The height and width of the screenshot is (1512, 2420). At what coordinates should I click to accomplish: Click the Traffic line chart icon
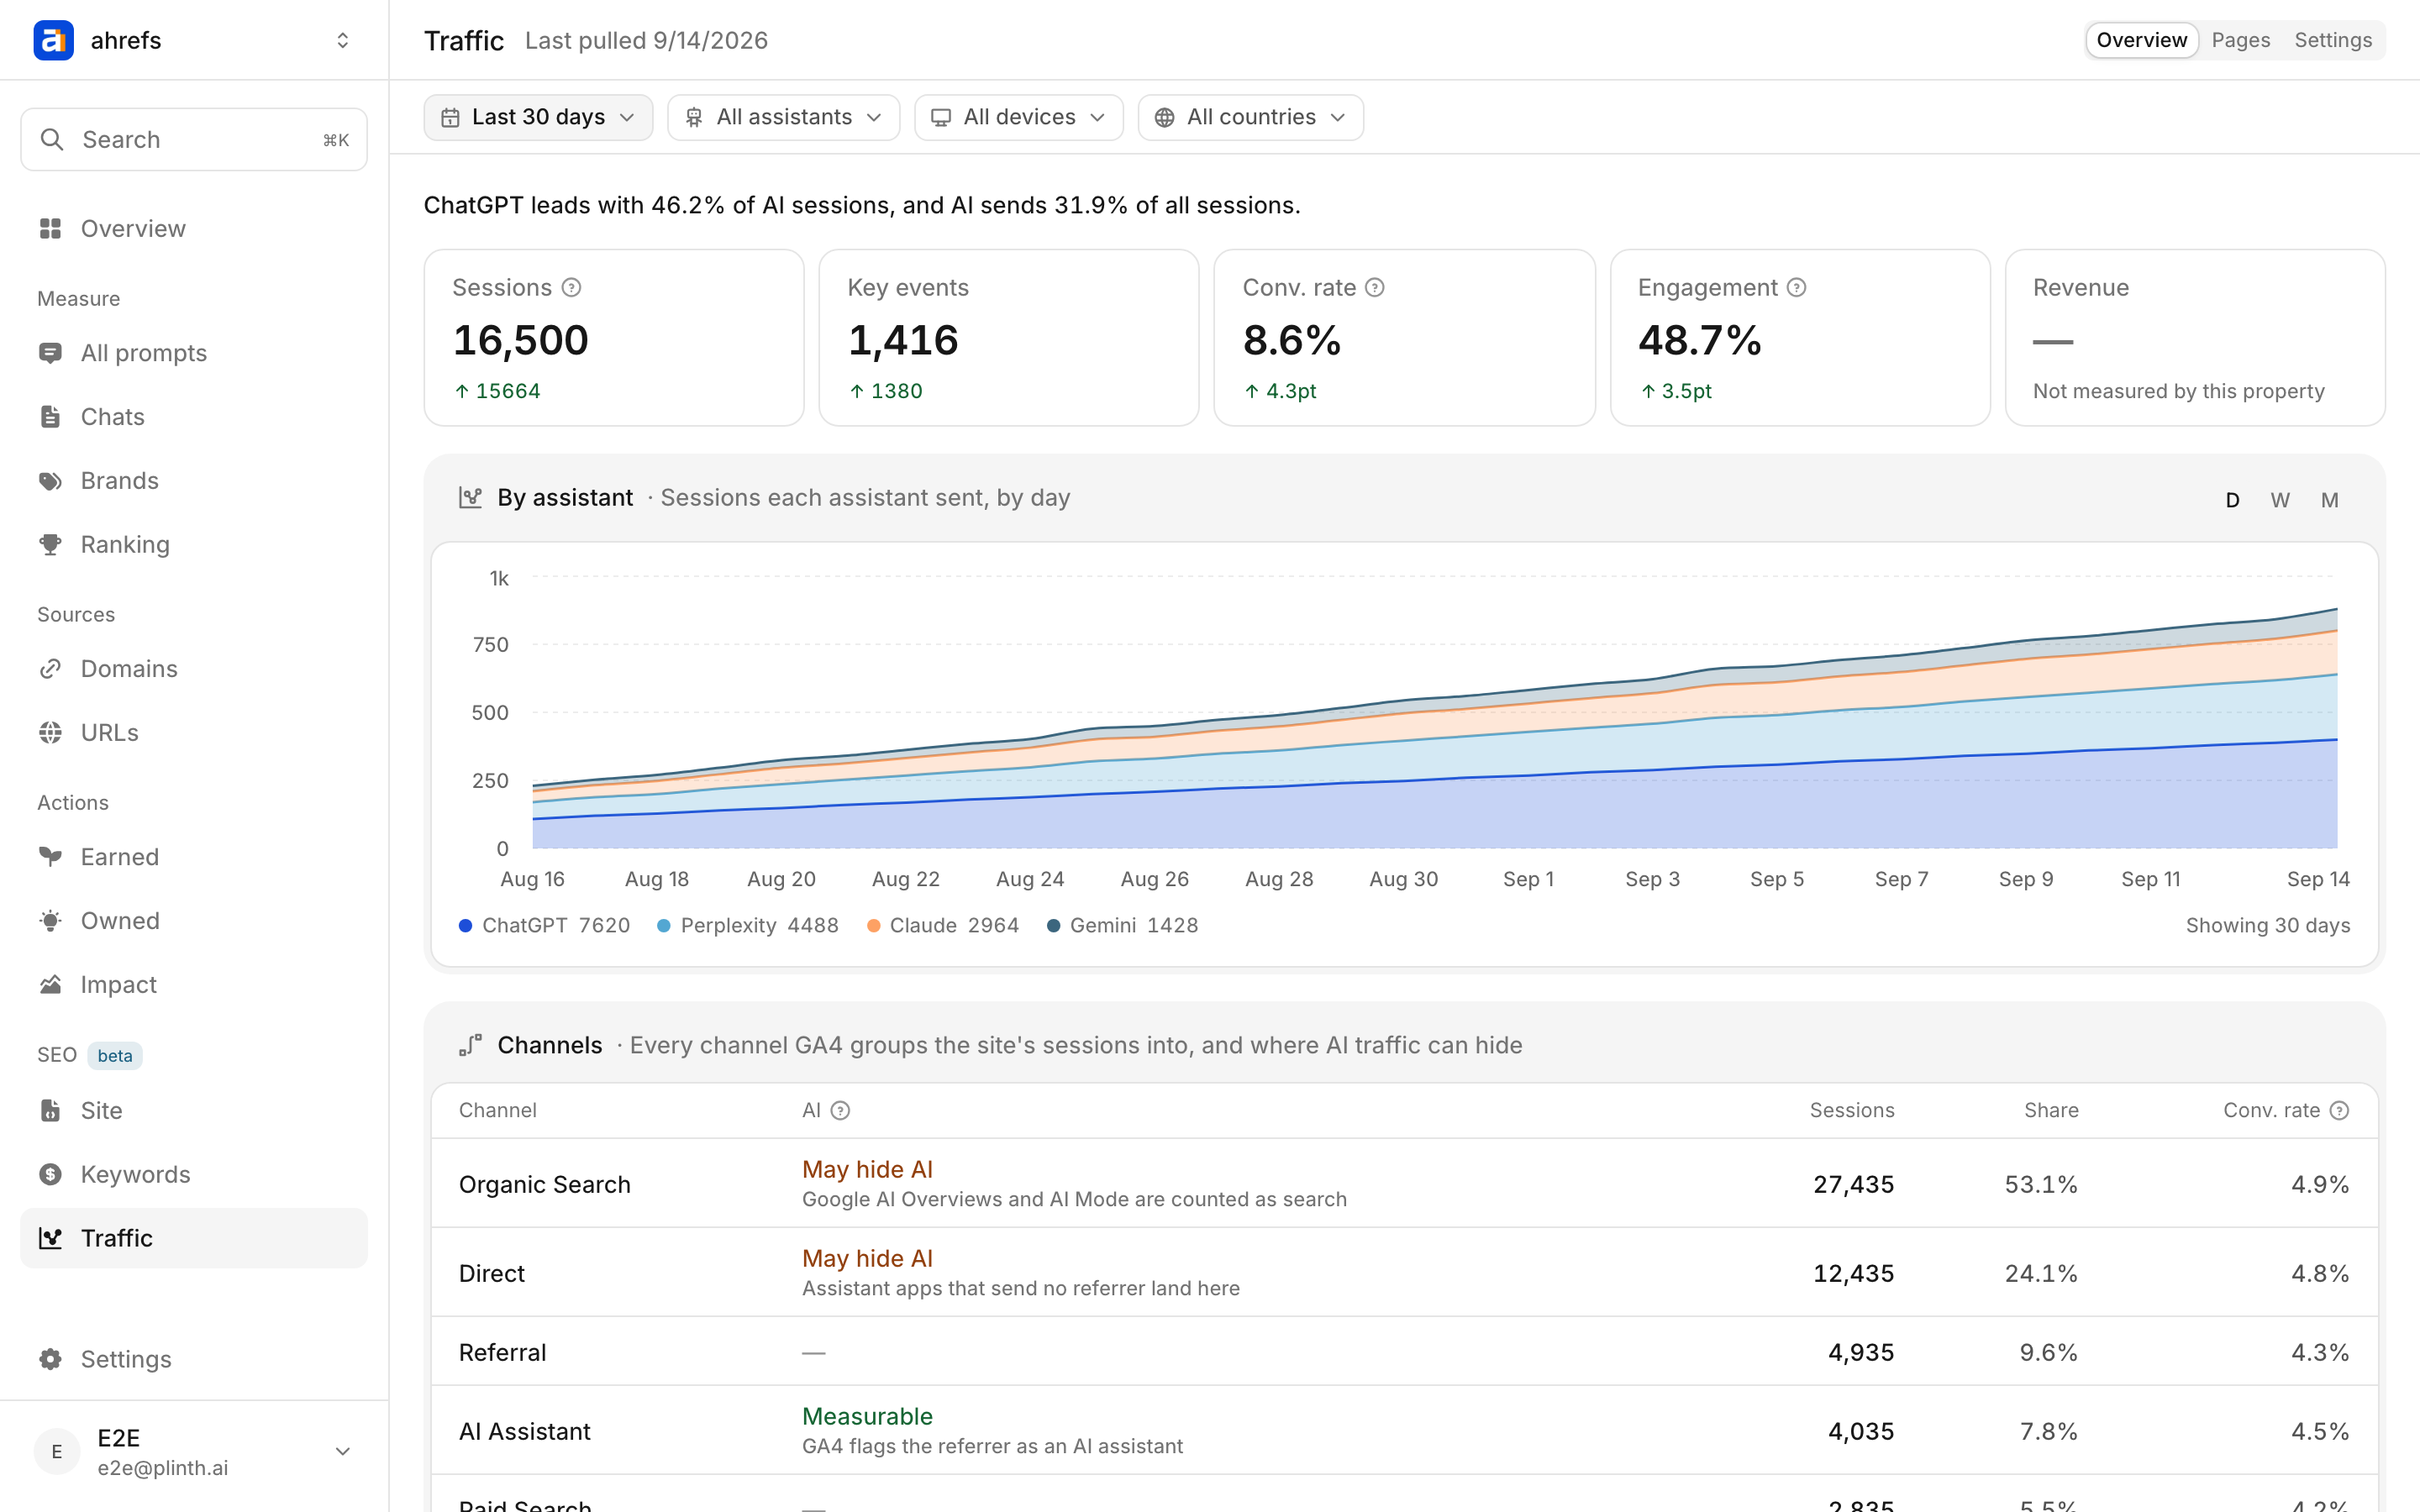(50, 1239)
